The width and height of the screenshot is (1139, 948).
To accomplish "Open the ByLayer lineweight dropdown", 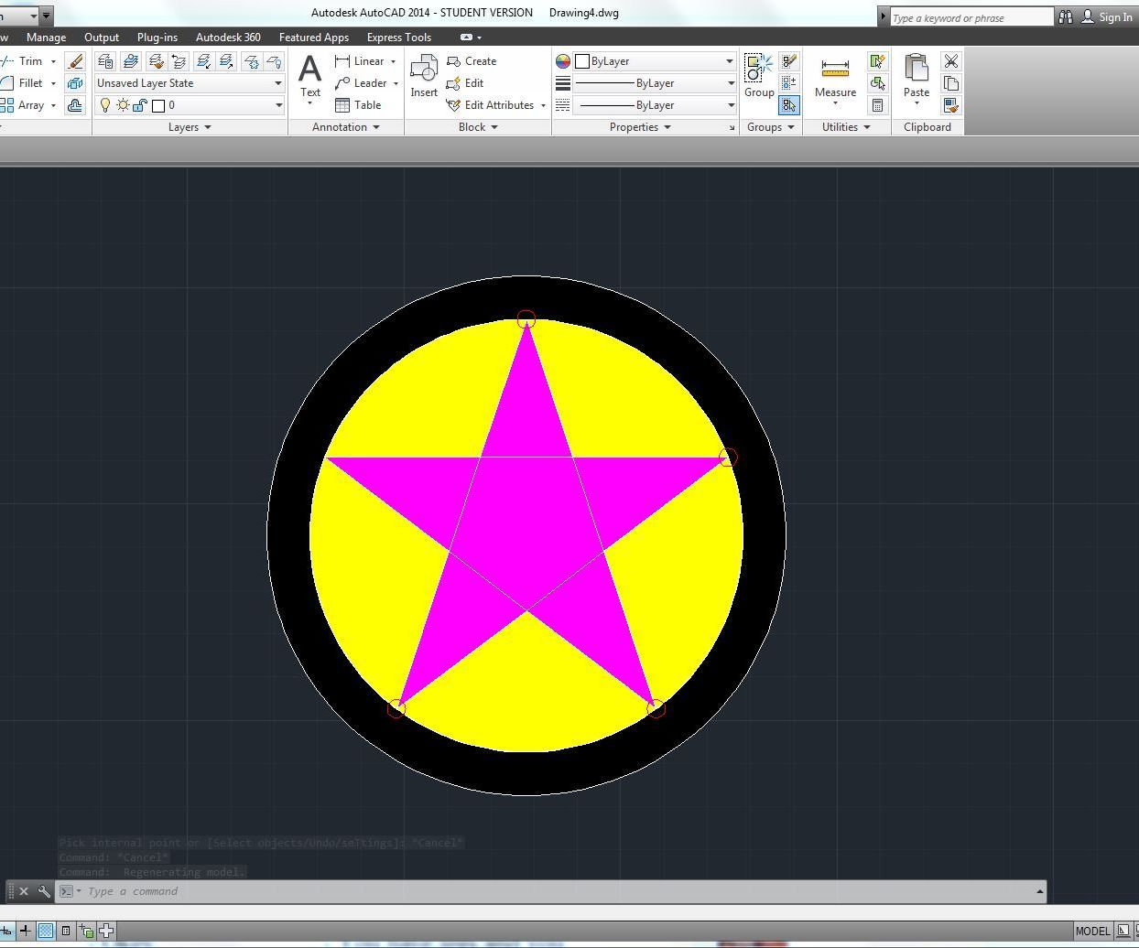I will [x=655, y=83].
